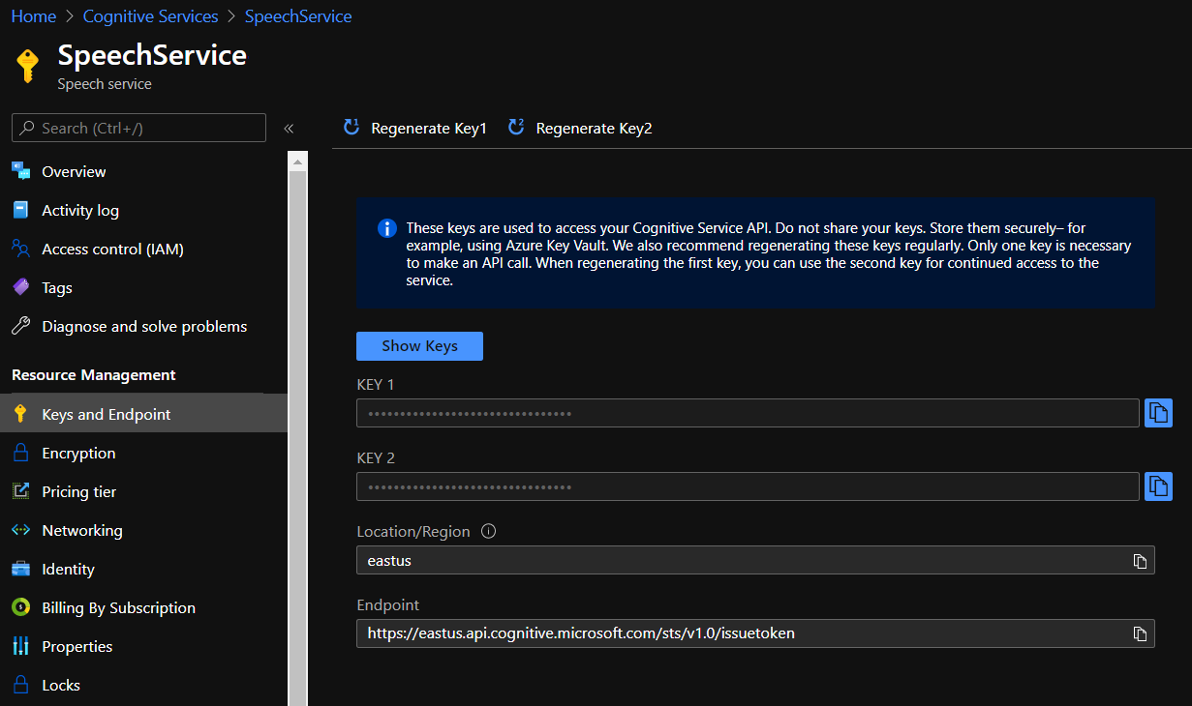Open Activity log in sidebar
The height and width of the screenshot is (706, 1192).
coord(80,210)
